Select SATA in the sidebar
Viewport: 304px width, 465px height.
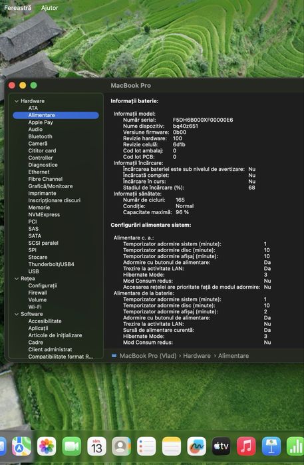click(x=35, y=236)
